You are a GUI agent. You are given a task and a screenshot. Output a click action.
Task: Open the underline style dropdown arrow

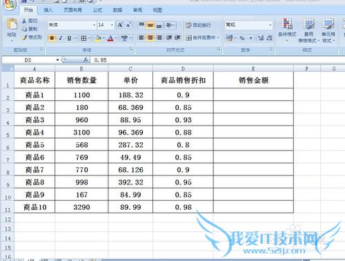75,38
